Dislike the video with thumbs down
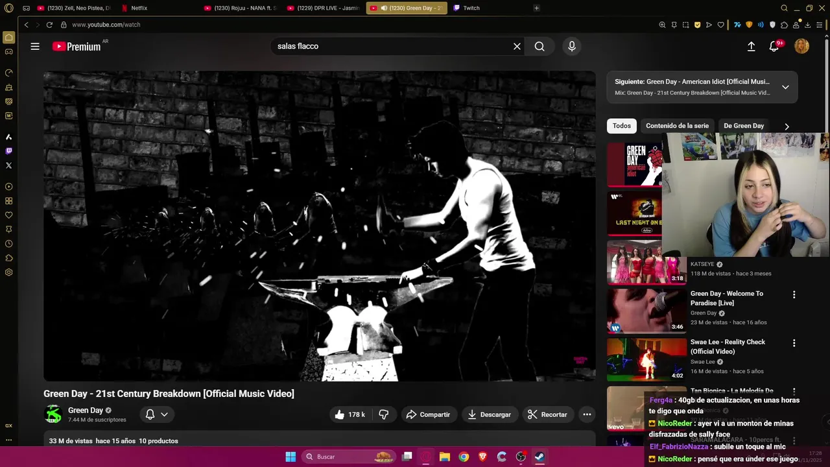Screen dimensions: 830x467 (x=383, y=414)
